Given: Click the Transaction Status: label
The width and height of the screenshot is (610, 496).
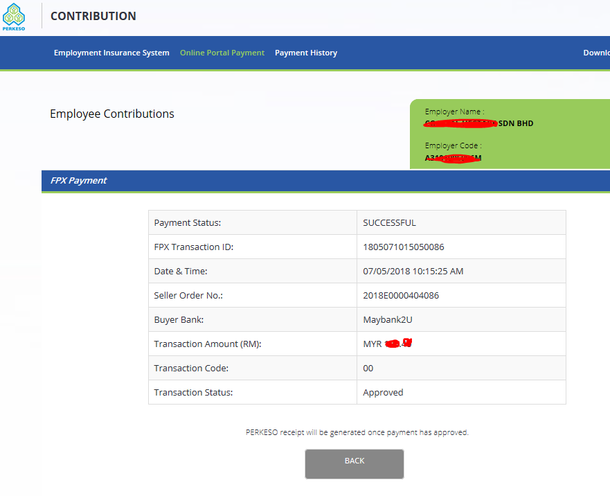Looking at the screenshot, I should pos(193,393).
